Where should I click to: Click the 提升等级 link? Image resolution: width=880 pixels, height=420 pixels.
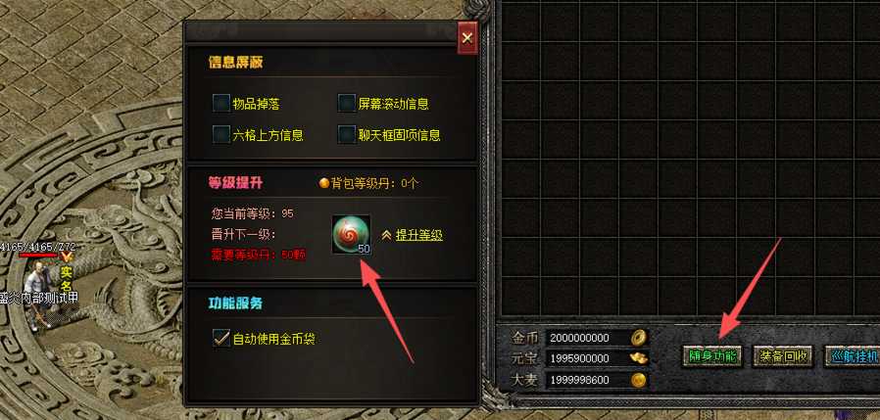pyautogui.click(x=419, y=235)
